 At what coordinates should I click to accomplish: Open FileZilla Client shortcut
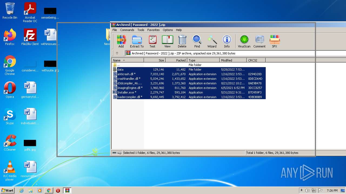coord(30,37)
